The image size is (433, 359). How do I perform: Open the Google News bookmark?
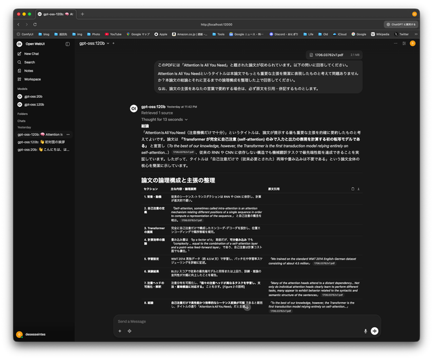pyautogui.click(x=246, y=34)
